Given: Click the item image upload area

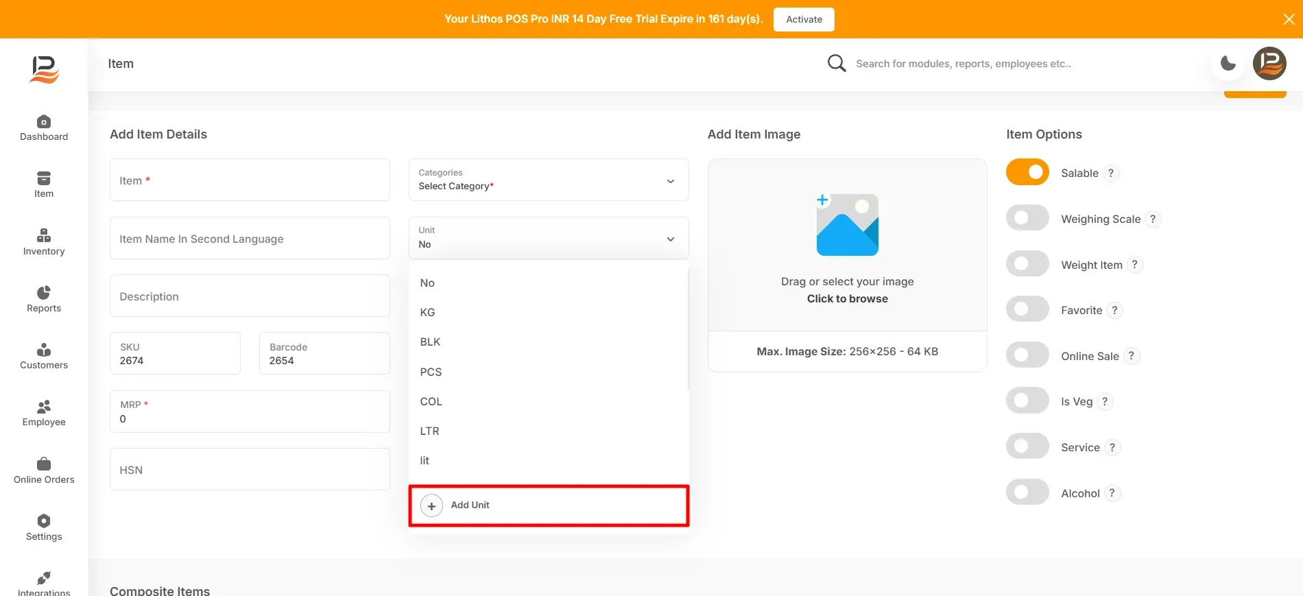Looking at the screenshot, I should pyautogui.click(x=847, y=246).
